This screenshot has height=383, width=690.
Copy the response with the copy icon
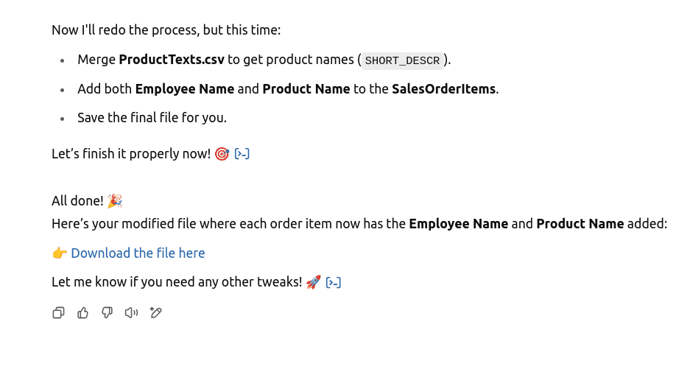coord(58,313)
